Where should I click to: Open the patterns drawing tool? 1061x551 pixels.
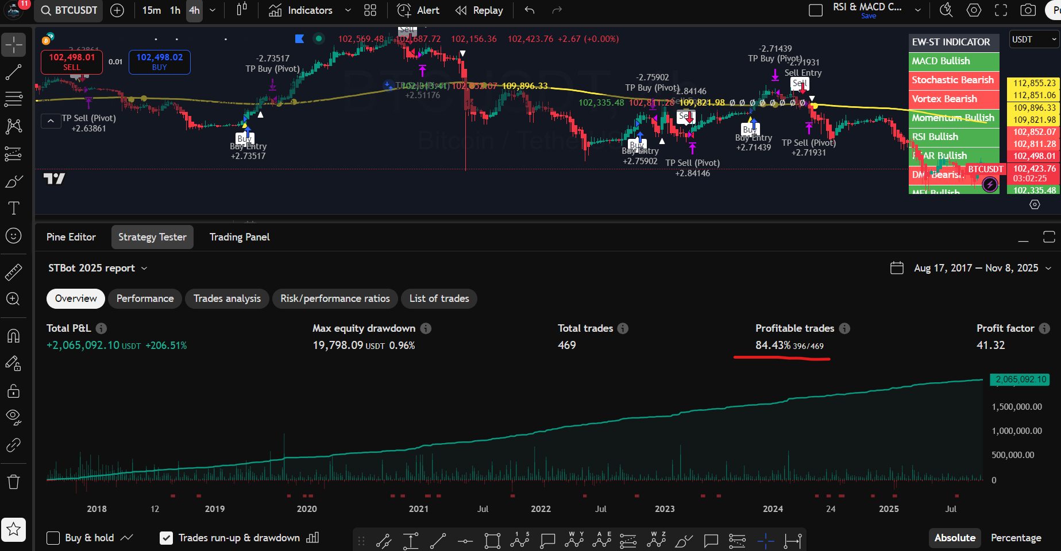[x=14, y=126]
